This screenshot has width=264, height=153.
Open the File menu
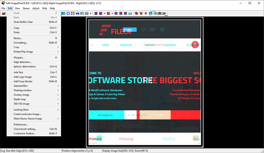[3, 8]
